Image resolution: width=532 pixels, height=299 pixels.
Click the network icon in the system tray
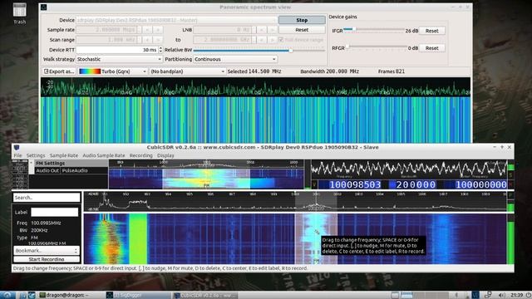pyautogui.click(x=488, y=296)
